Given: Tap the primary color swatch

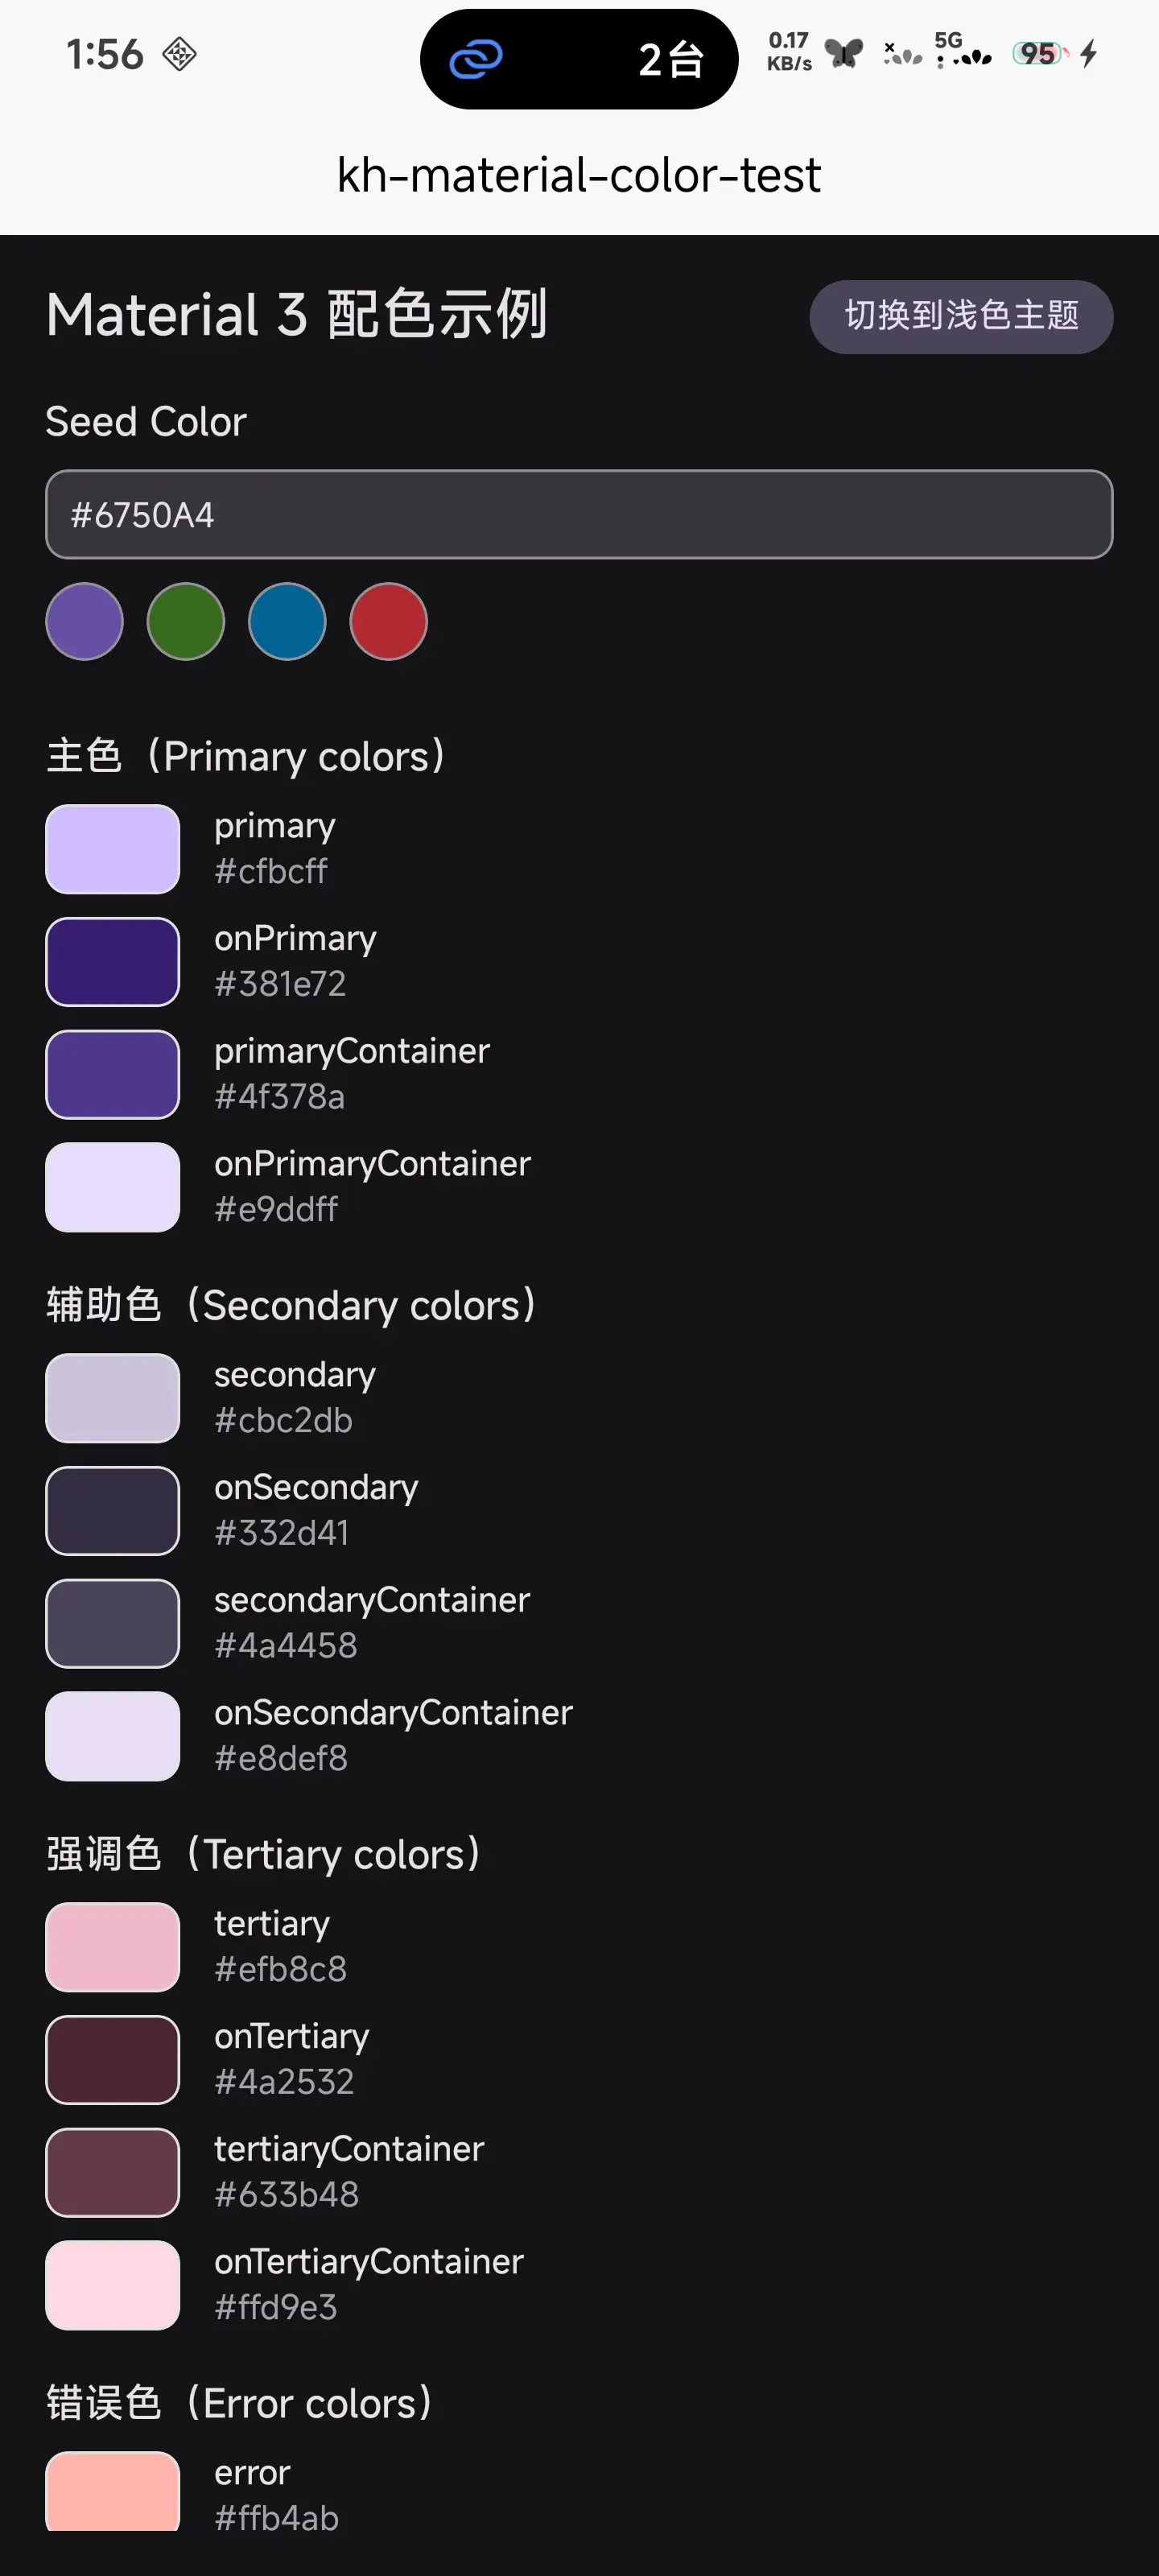Looking at the screenshot, I should pyautogui.click(x=113, y=849).
